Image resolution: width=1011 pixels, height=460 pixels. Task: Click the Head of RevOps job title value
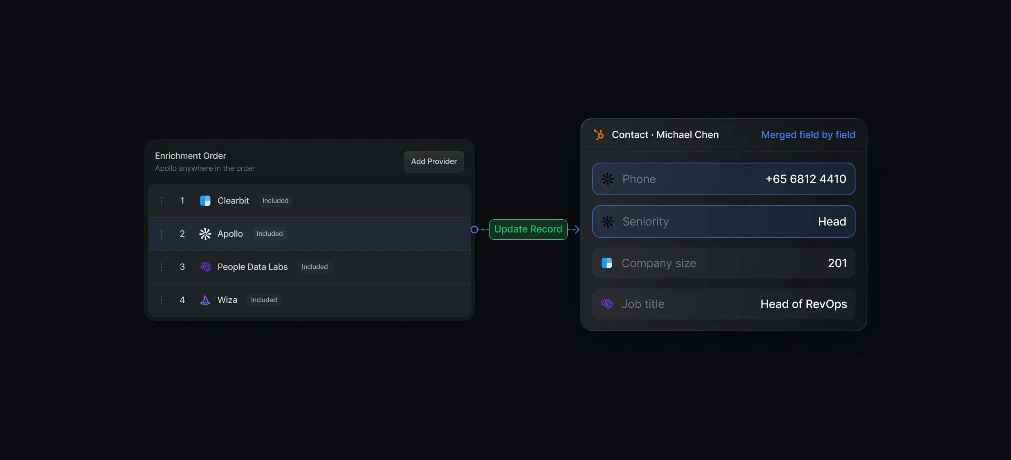pyautogui.click(x=804, y=304)
